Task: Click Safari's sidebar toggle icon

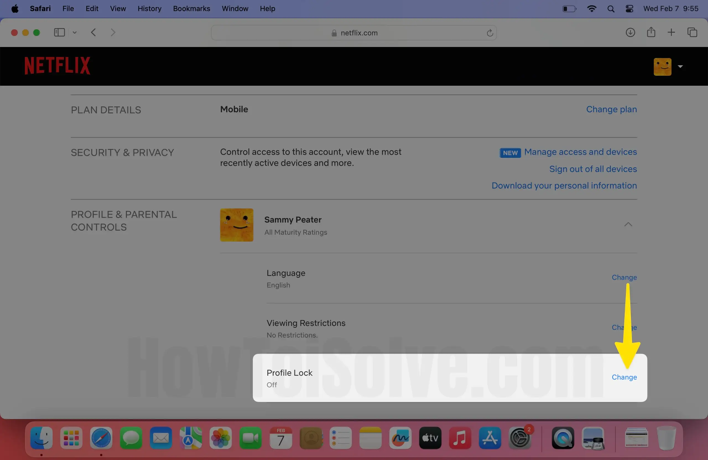Action: coord(59,32)
